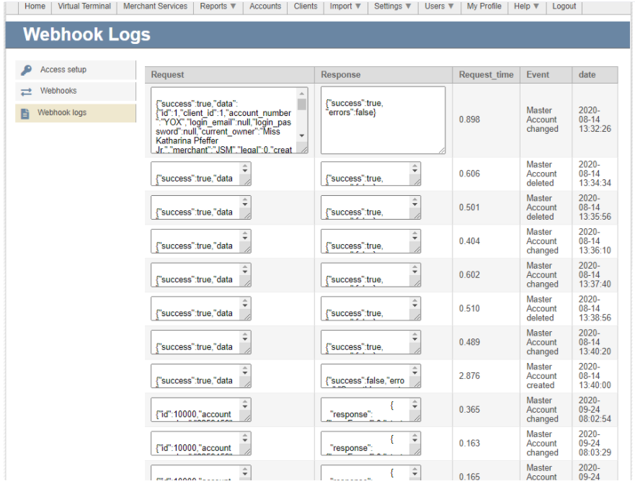Screen dimensions: 635x489
Task: Click Request textarea scroll arrows in 0.510 row
Action: point(245,304)
